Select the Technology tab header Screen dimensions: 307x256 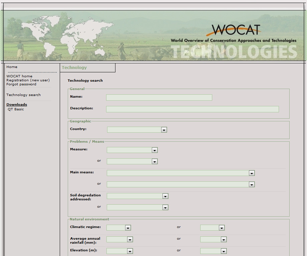[74, 68]
